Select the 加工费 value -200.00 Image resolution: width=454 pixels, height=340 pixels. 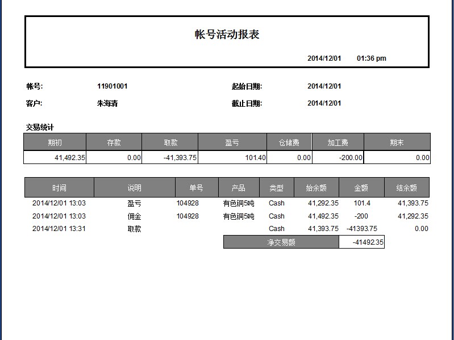[x=350, y=158]
